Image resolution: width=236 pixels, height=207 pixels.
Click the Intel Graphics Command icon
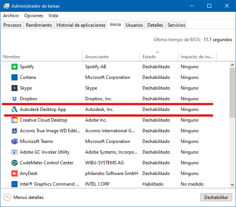click(x=15, y=184)
